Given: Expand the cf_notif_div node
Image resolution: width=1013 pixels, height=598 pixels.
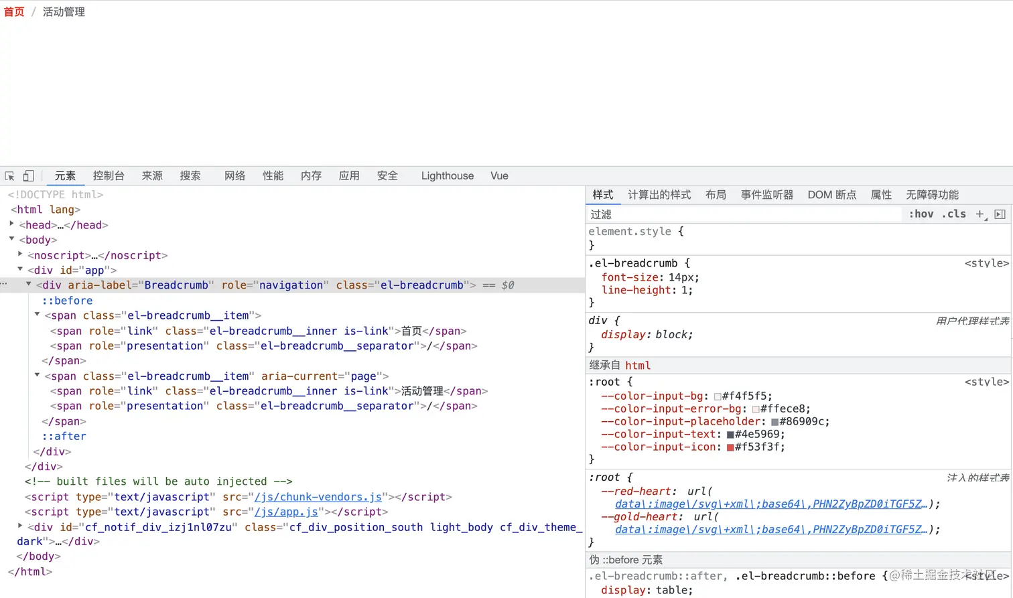Looking at the screenshot, I should 21,526.
